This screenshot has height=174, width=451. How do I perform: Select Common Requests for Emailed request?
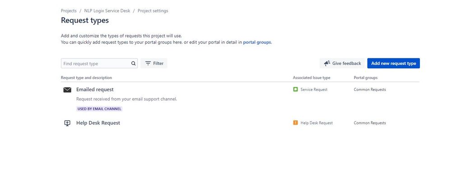pyautogui.click(x=370, y=89)
